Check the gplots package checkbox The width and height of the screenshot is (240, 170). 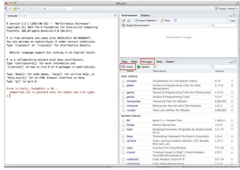click(123, 93)
